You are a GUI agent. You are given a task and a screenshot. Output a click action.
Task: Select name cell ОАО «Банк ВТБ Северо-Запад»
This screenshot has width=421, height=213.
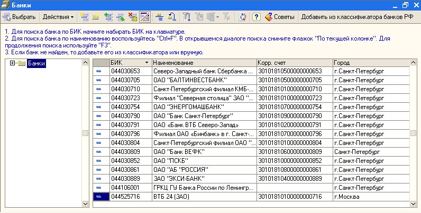pyautogui.click(x=204, y=125)
